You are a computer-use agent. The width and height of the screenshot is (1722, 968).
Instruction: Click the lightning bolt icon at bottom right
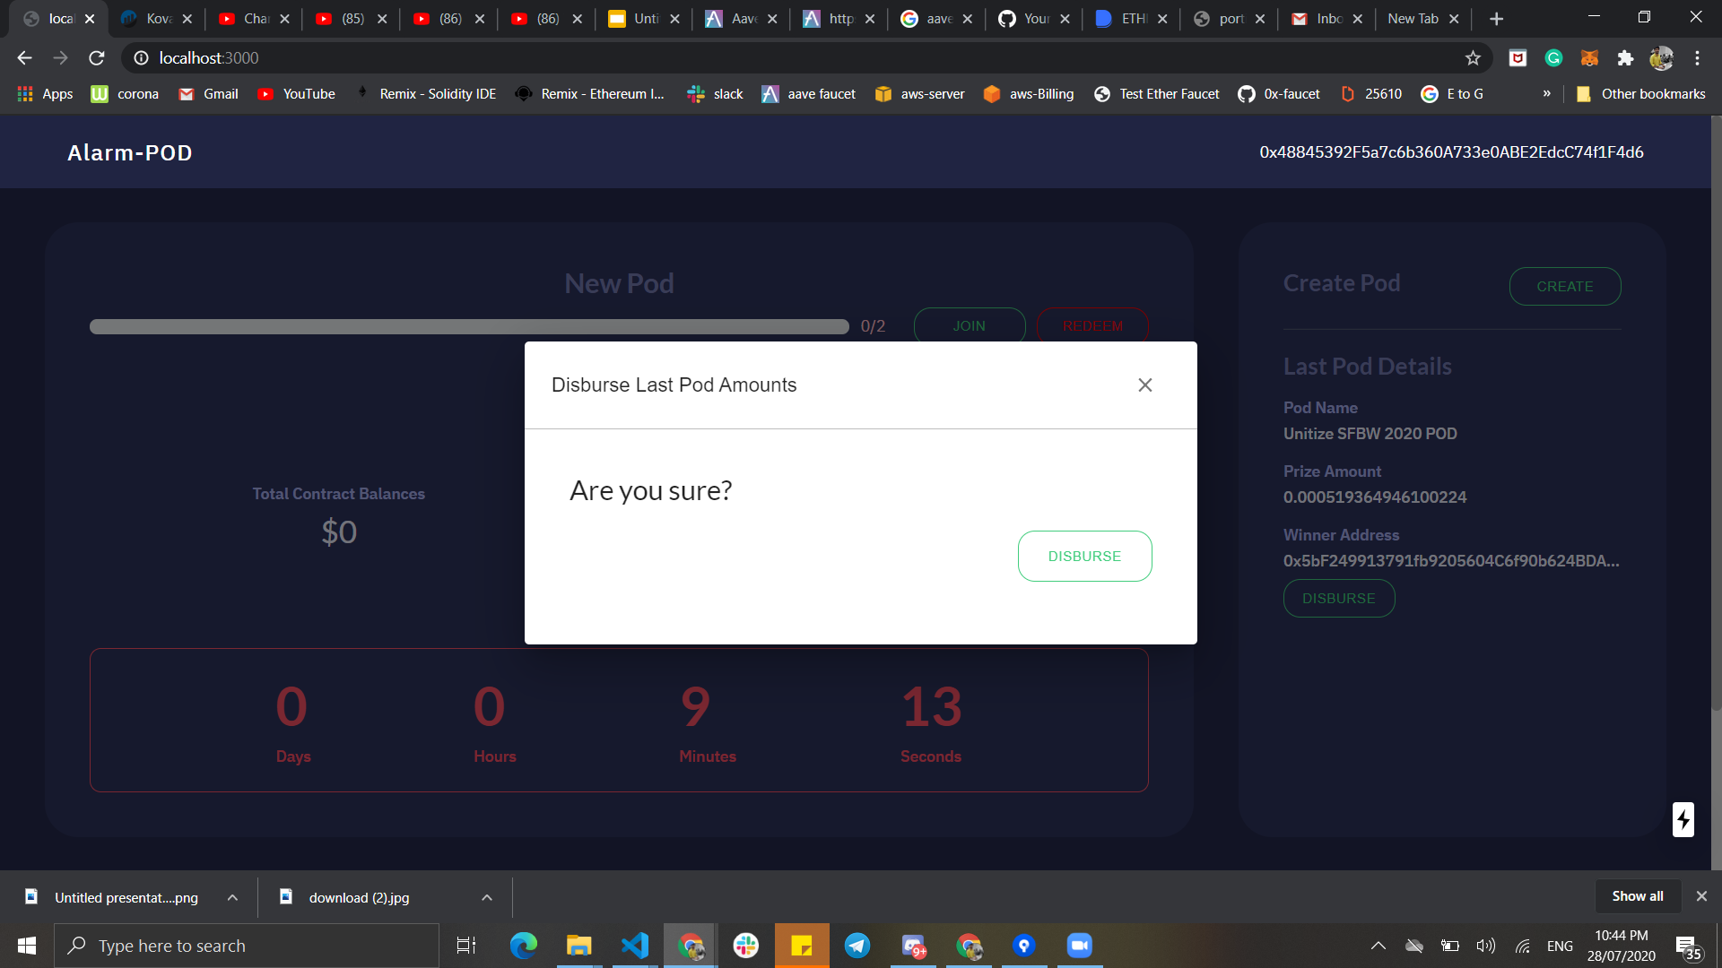click(x=1683, y=819)
